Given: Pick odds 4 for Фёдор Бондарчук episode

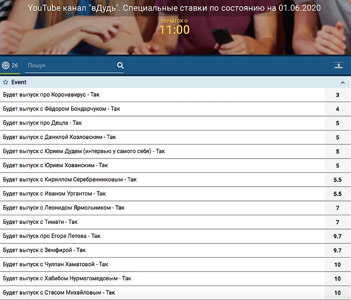Looking at the screenshot, I should pos(338,109).
